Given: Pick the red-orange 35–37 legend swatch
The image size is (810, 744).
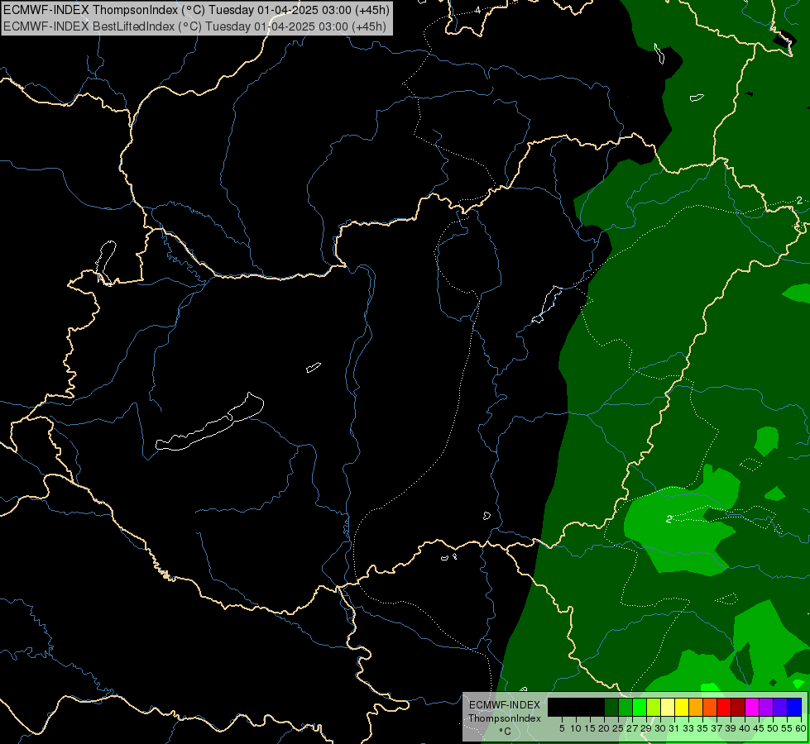Looking at the screenshot, I should tap(710, 707).
